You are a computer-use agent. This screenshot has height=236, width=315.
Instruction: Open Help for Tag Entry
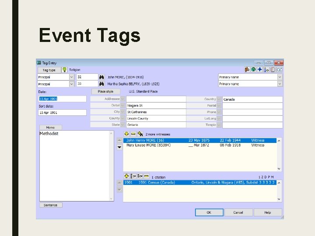pyautogui.click(x=268, y=212)
